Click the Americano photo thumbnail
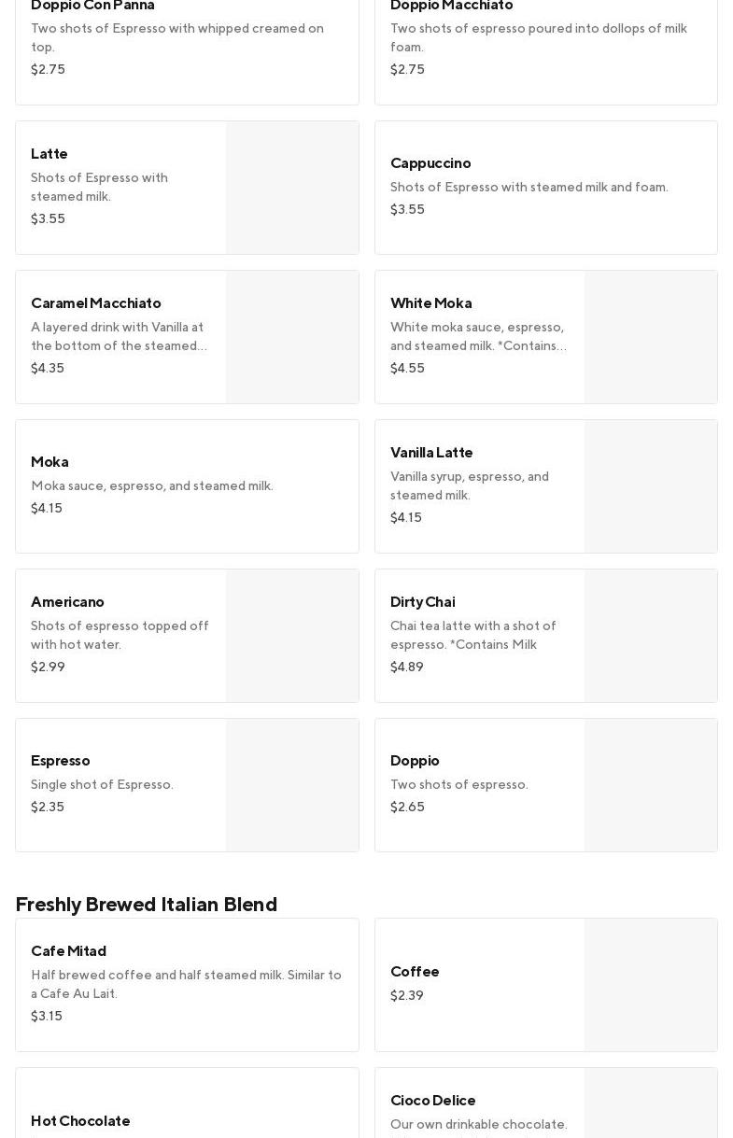733x1138 pixels. (x=292, y=636)
